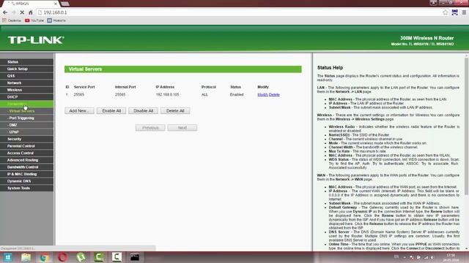Click the Next page button
Screen dimensions: 469x263
(182, 128)
